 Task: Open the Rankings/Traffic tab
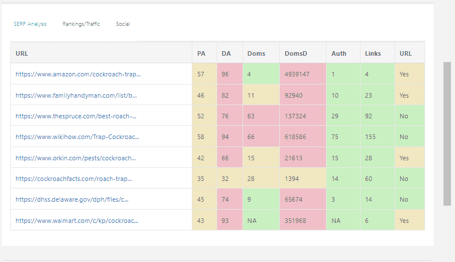pyautogui.click(x=81, y=24)
